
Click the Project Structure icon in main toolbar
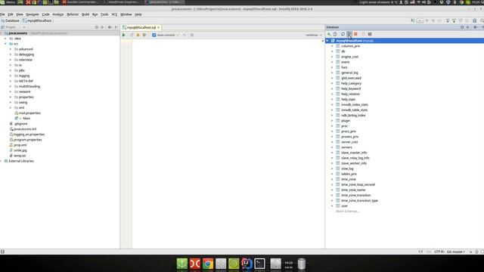tap(475, 20)
